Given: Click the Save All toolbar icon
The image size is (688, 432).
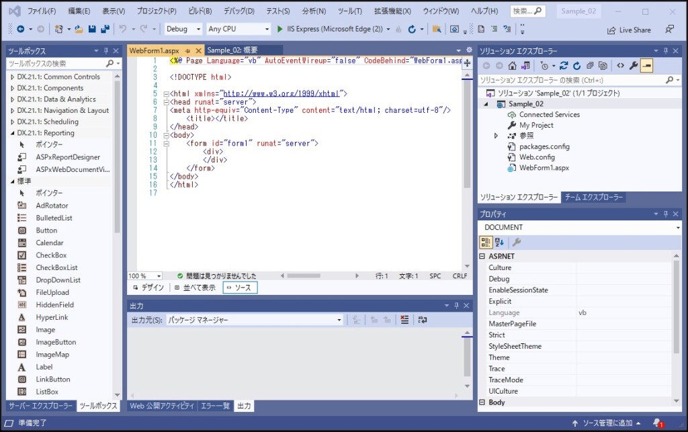Looking at the screenshot, I should [x=105, y=29].
